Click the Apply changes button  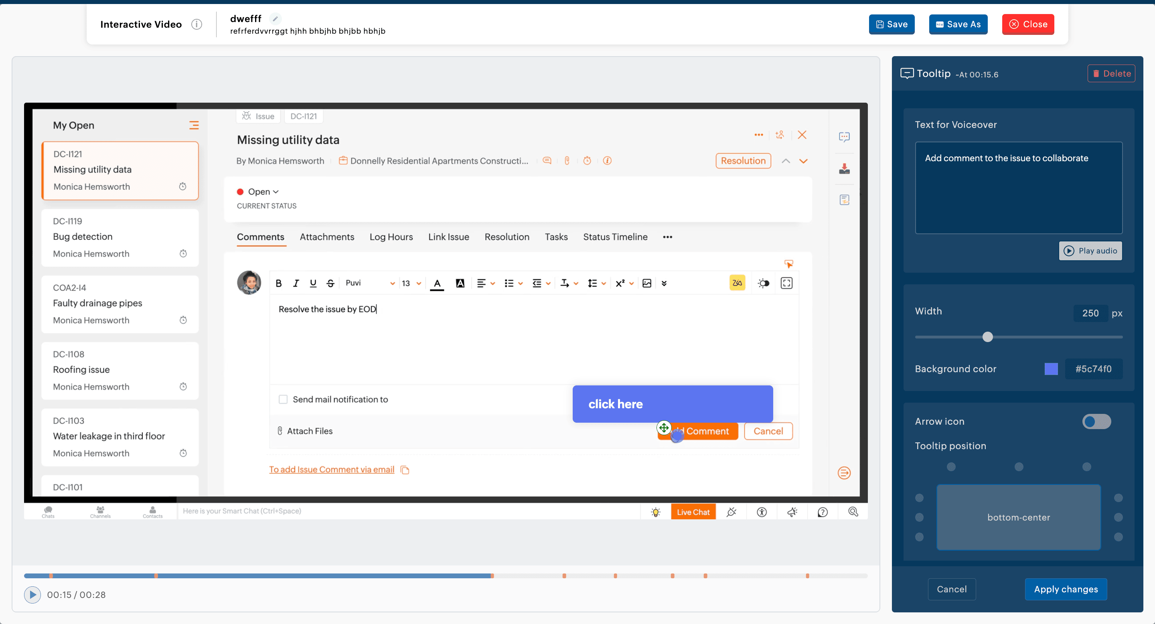(x=1065, y=589)
